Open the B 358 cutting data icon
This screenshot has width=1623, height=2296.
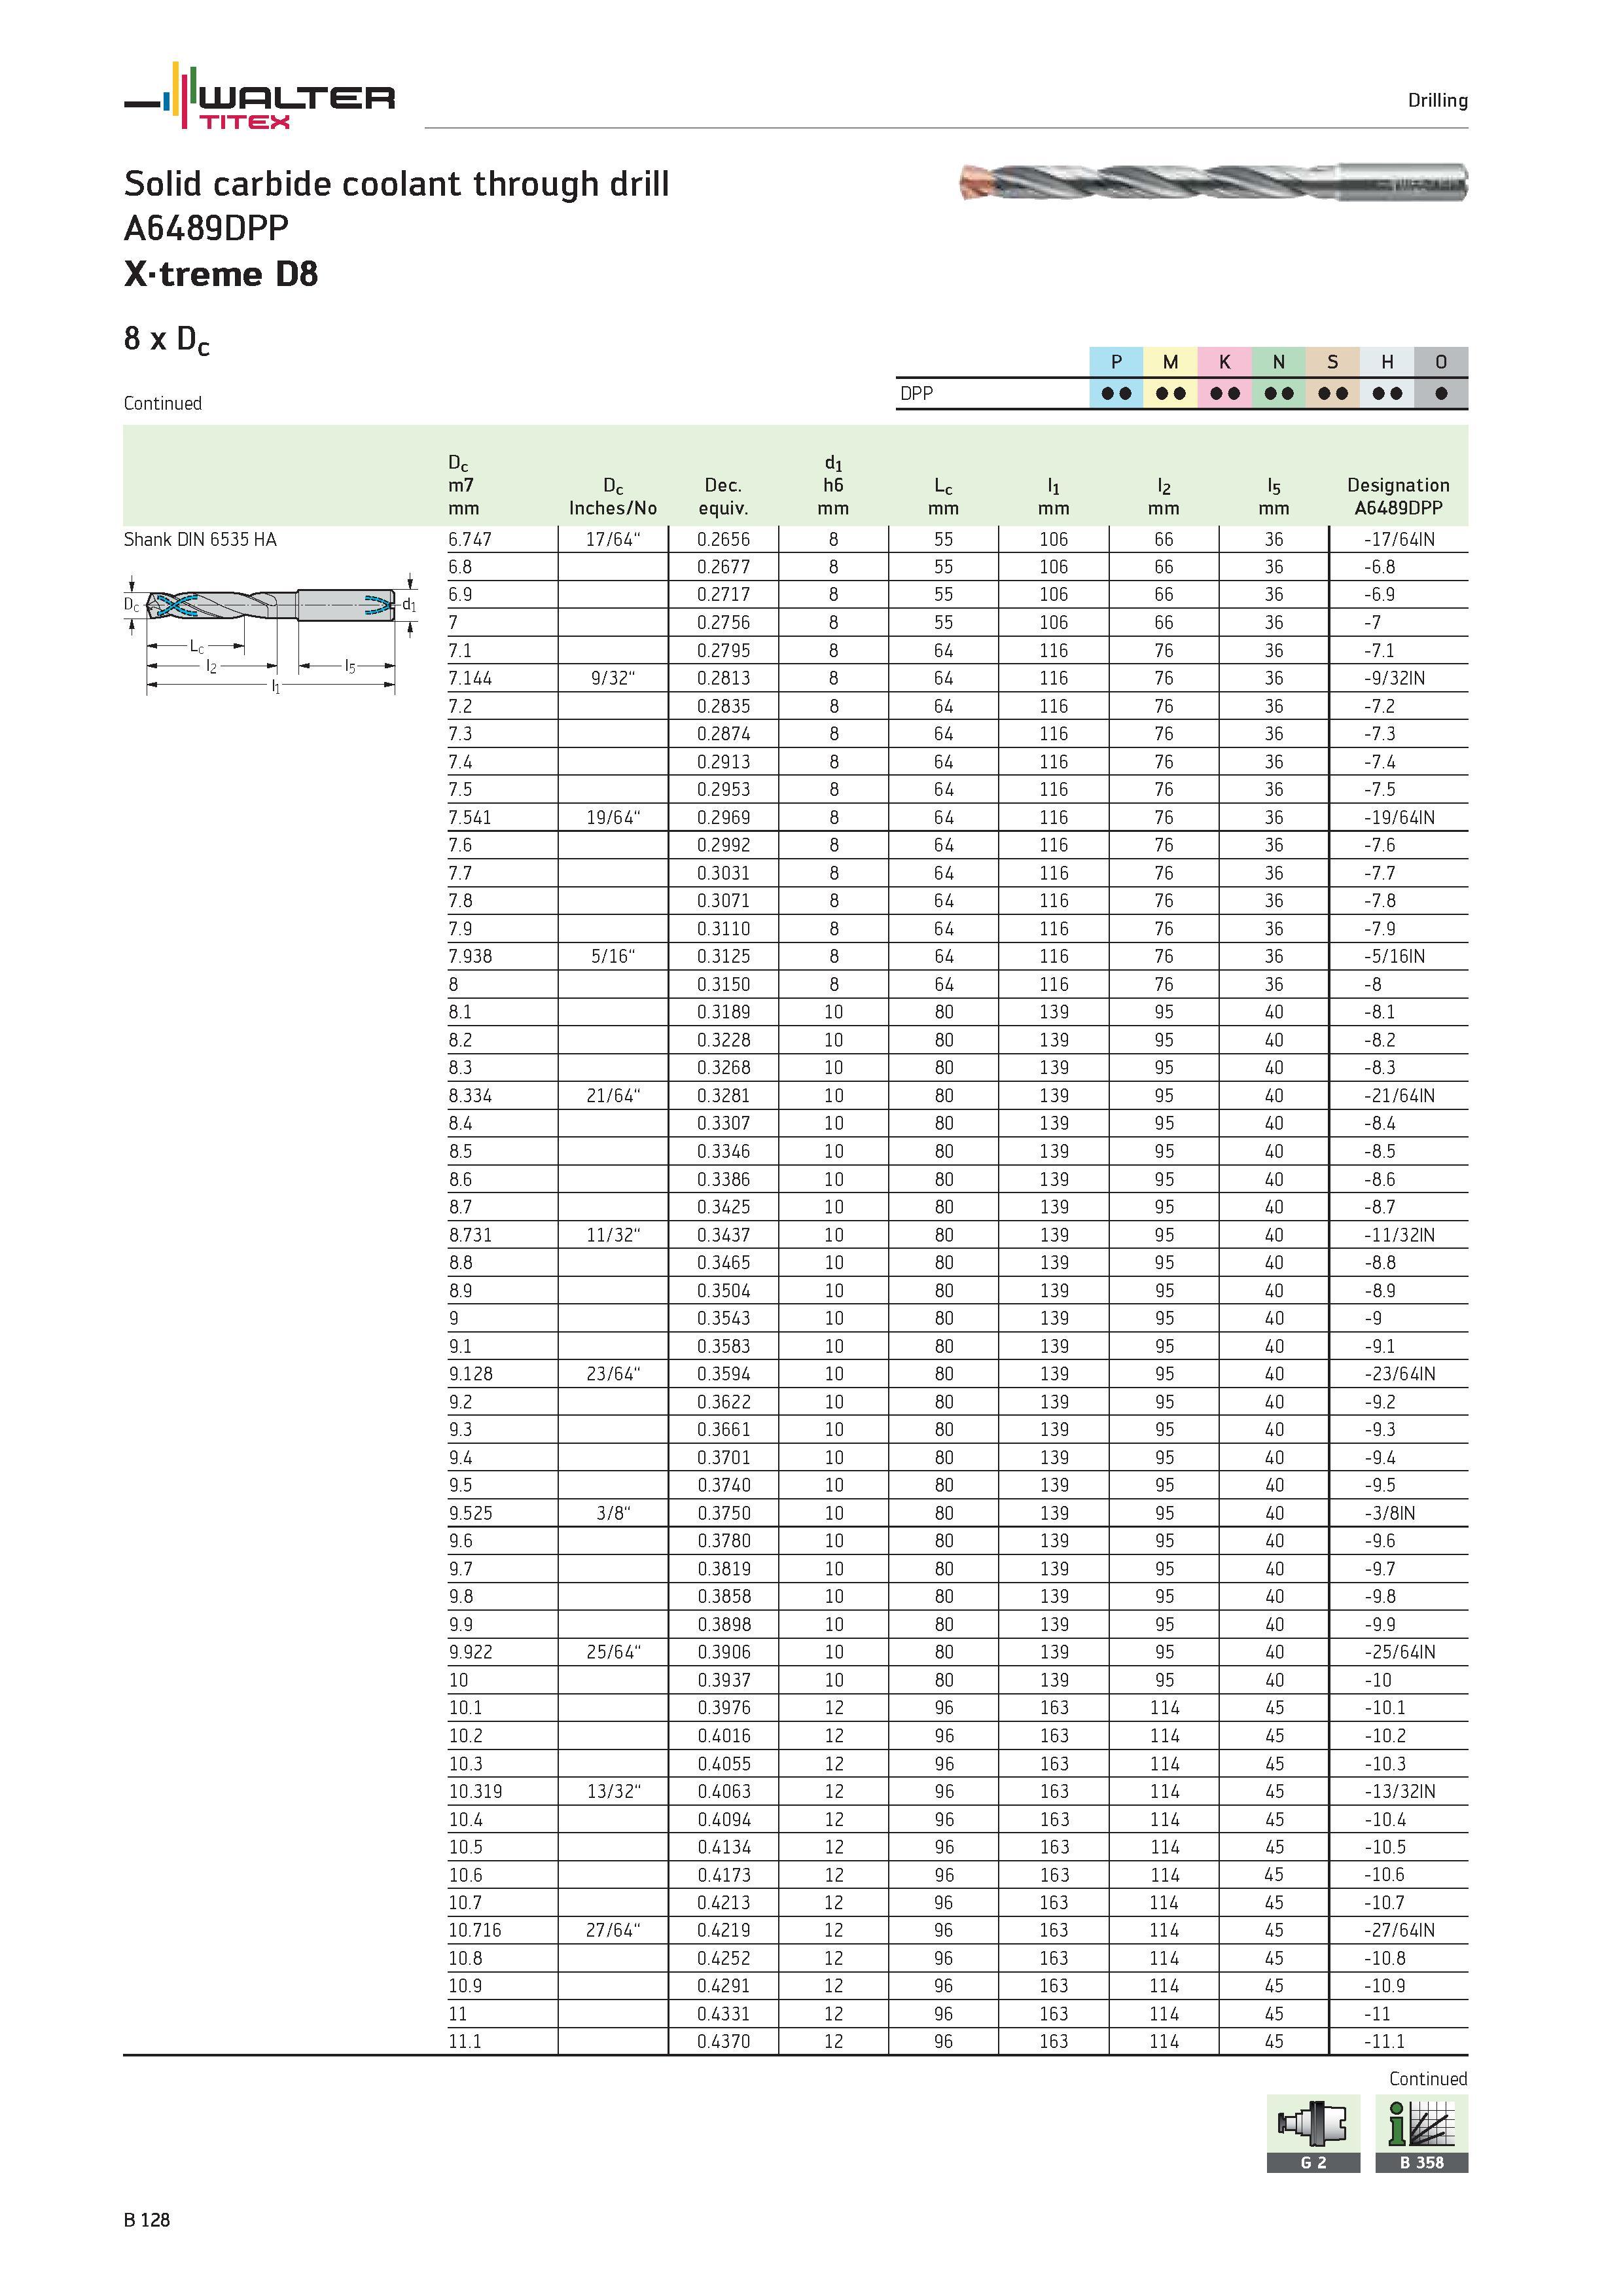point(1421,2133)
